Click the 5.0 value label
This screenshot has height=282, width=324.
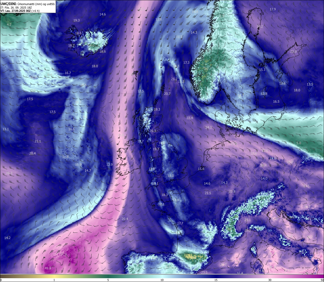299,143
